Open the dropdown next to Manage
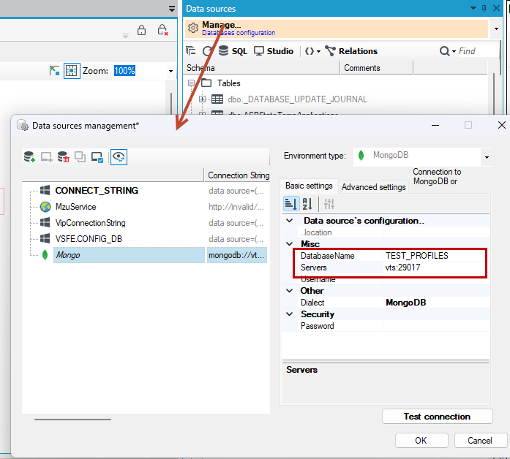This screenshot has height=459, width=510. click(496, 29)
